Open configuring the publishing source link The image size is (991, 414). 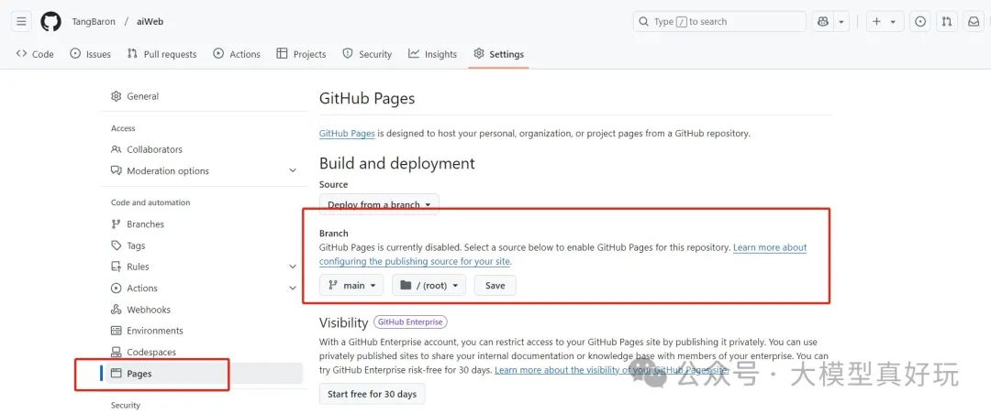click(416, 261)
